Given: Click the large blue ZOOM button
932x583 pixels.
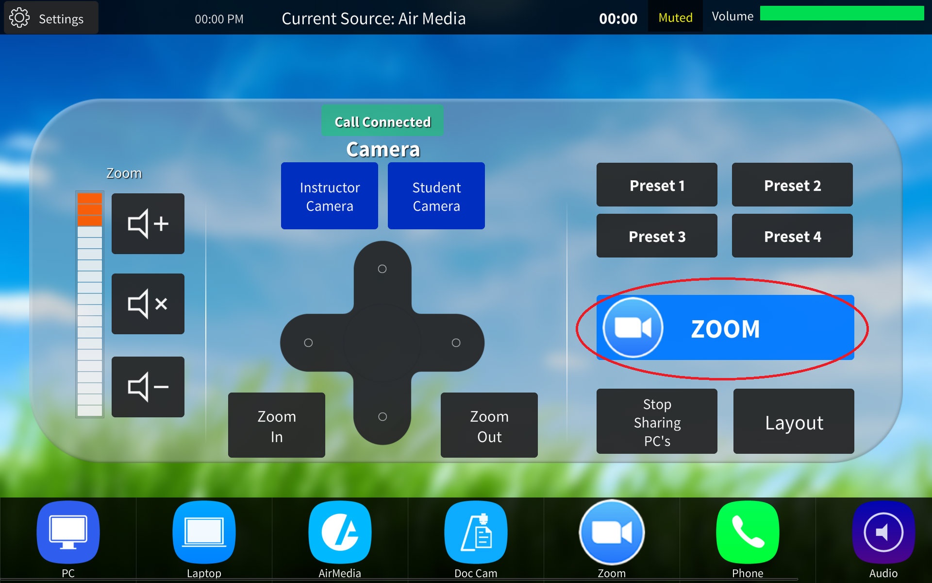Looking at the screenshot, I should coord(725,328).
